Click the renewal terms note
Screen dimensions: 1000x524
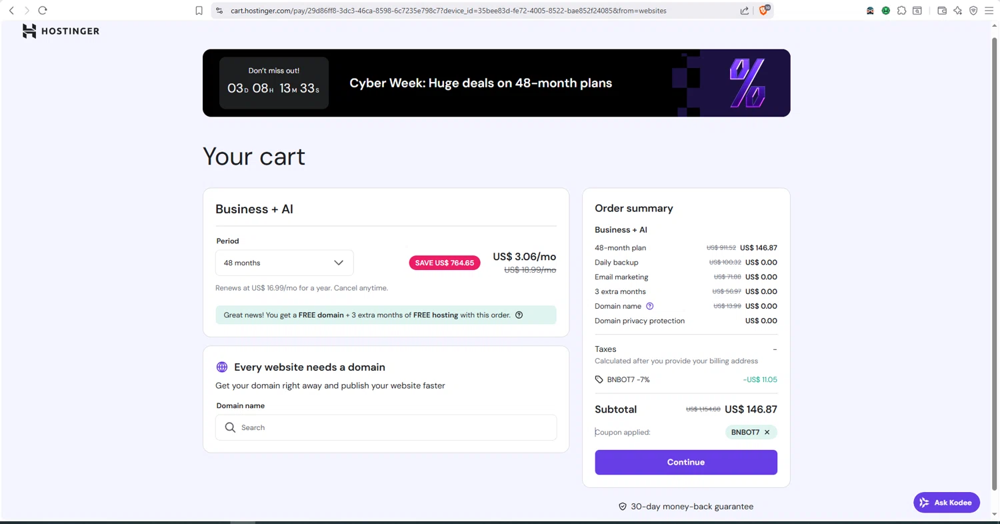pos(301,288)
